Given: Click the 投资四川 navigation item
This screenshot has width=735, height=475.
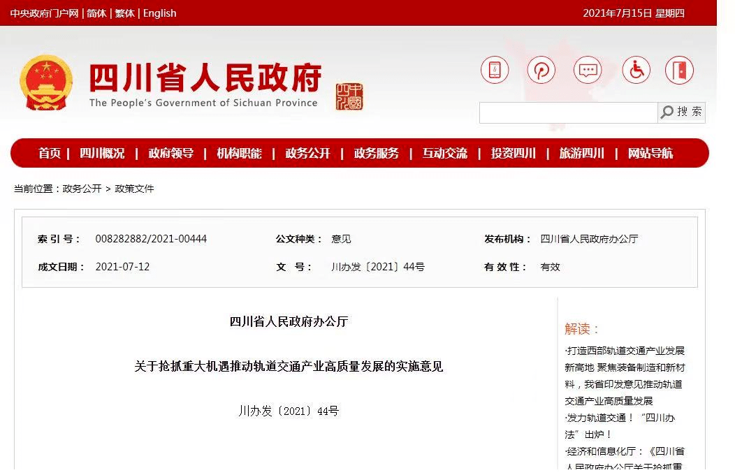Looking at the screenshot, I should click(513, 154).
